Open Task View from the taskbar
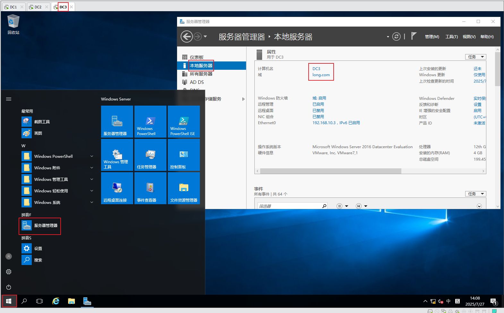The image size is (504, 313). [x=39, y=301]
